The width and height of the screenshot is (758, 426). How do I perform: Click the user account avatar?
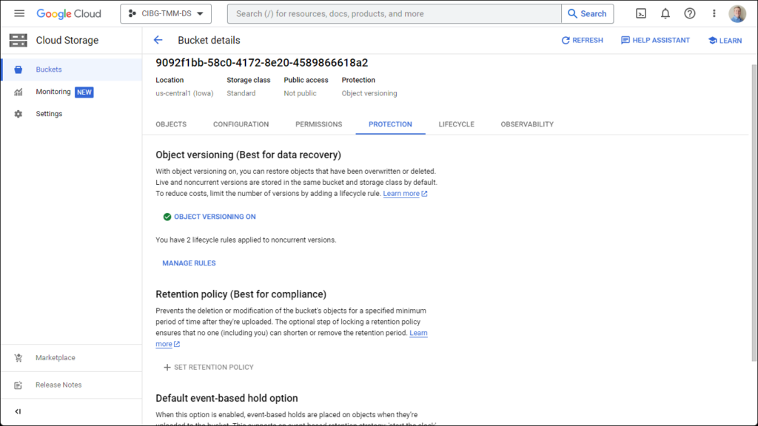tap(737, 13)
